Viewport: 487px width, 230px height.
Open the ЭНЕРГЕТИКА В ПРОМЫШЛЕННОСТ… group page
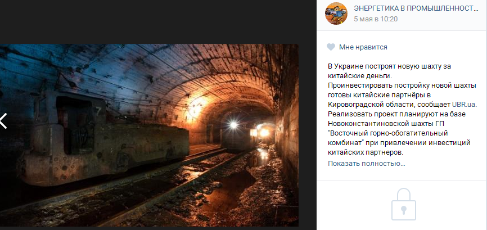pyautogui.click(x=416, y=8)
